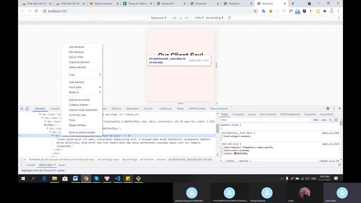Viewport: 361px width, 203px height.
Task: Open the Application DevTools tab
Action: click(133, 108)
